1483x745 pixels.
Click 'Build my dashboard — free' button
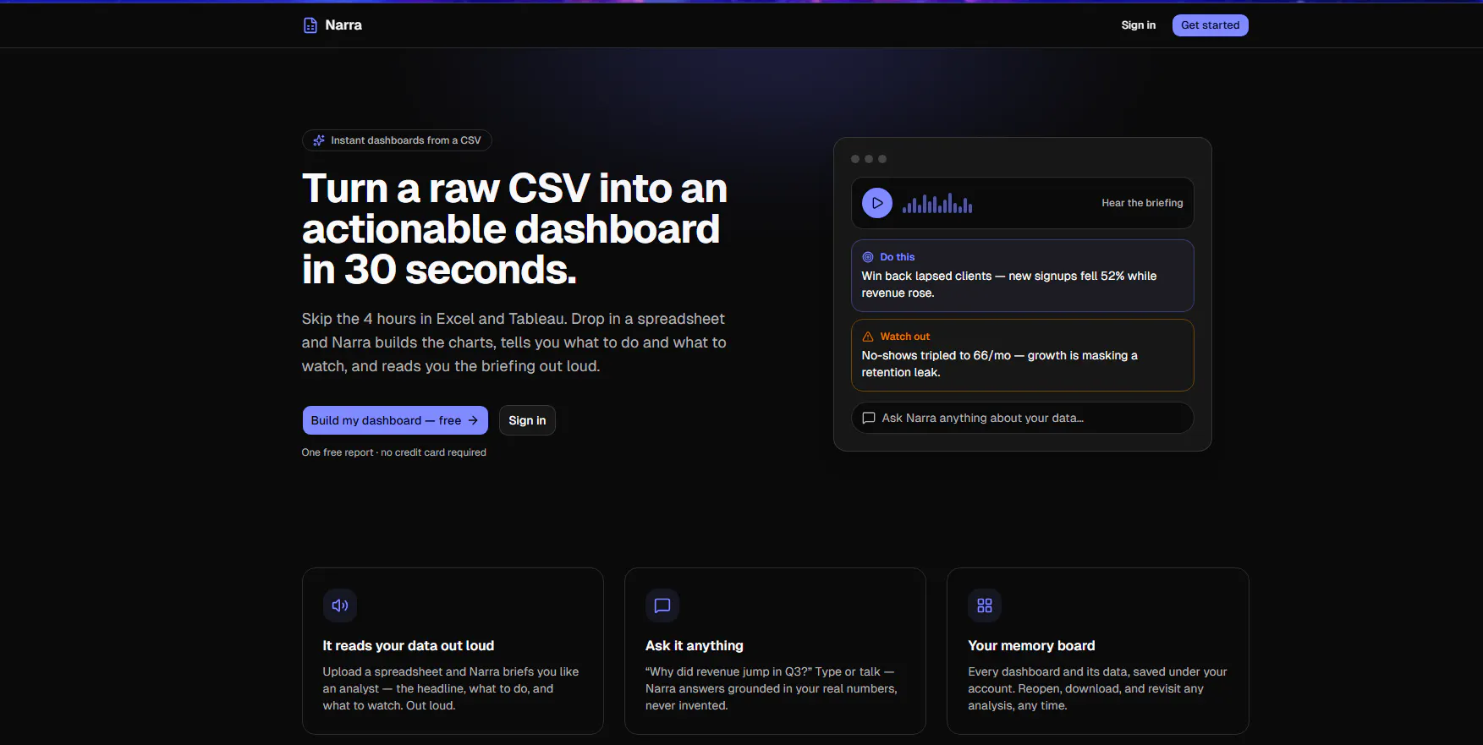tap(395, 420)
